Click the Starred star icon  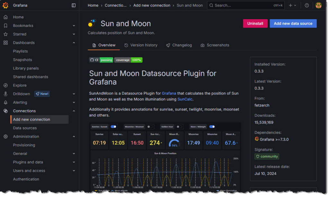tap(6, 34)
